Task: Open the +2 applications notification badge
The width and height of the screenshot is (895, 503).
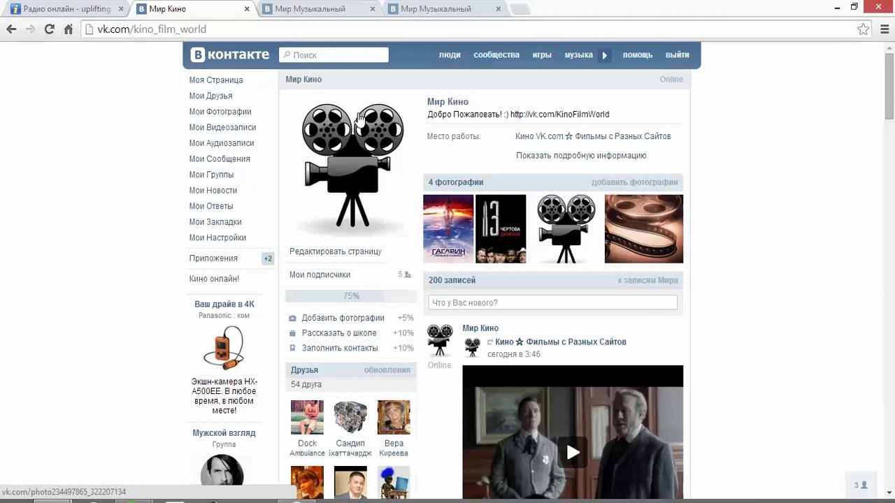Action: pos(268,258)
